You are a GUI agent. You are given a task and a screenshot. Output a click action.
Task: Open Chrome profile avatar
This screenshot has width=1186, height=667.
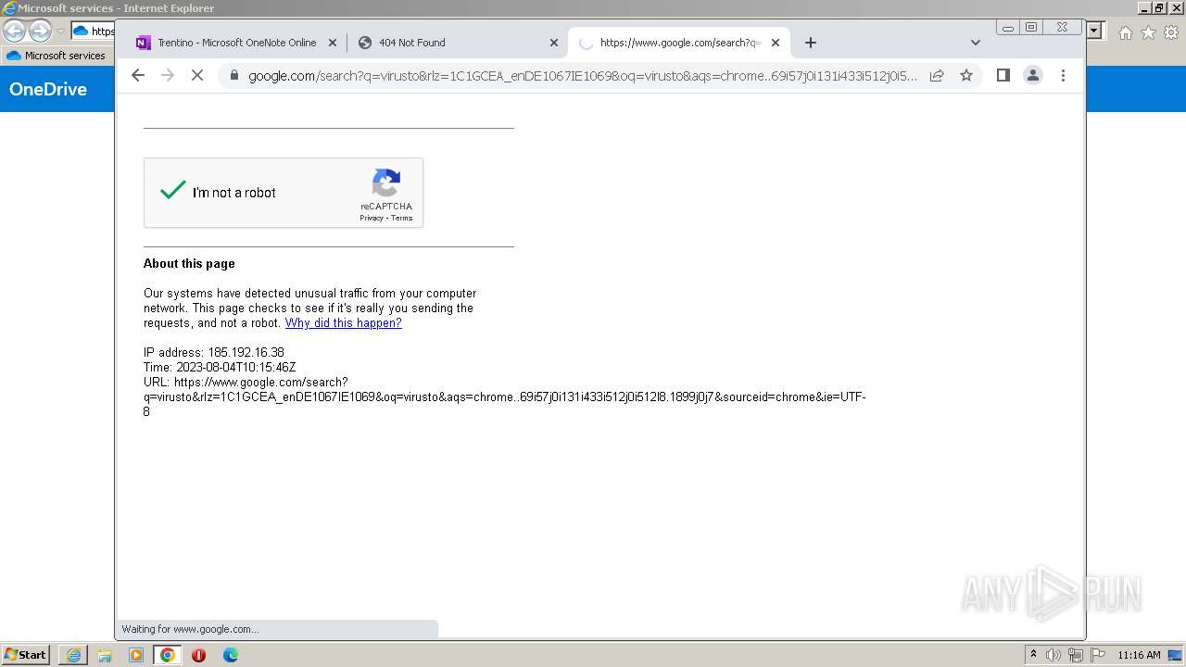[1032, 76]
